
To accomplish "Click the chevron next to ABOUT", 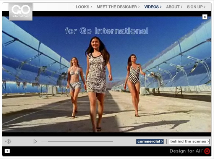I will tap(182, 6).
